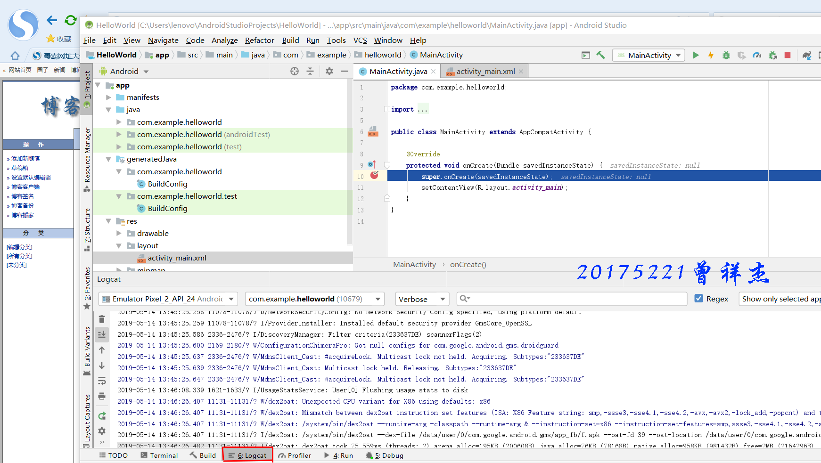Click the logcat Restart icon
The image size is (821, 463).
click(102, 415)
